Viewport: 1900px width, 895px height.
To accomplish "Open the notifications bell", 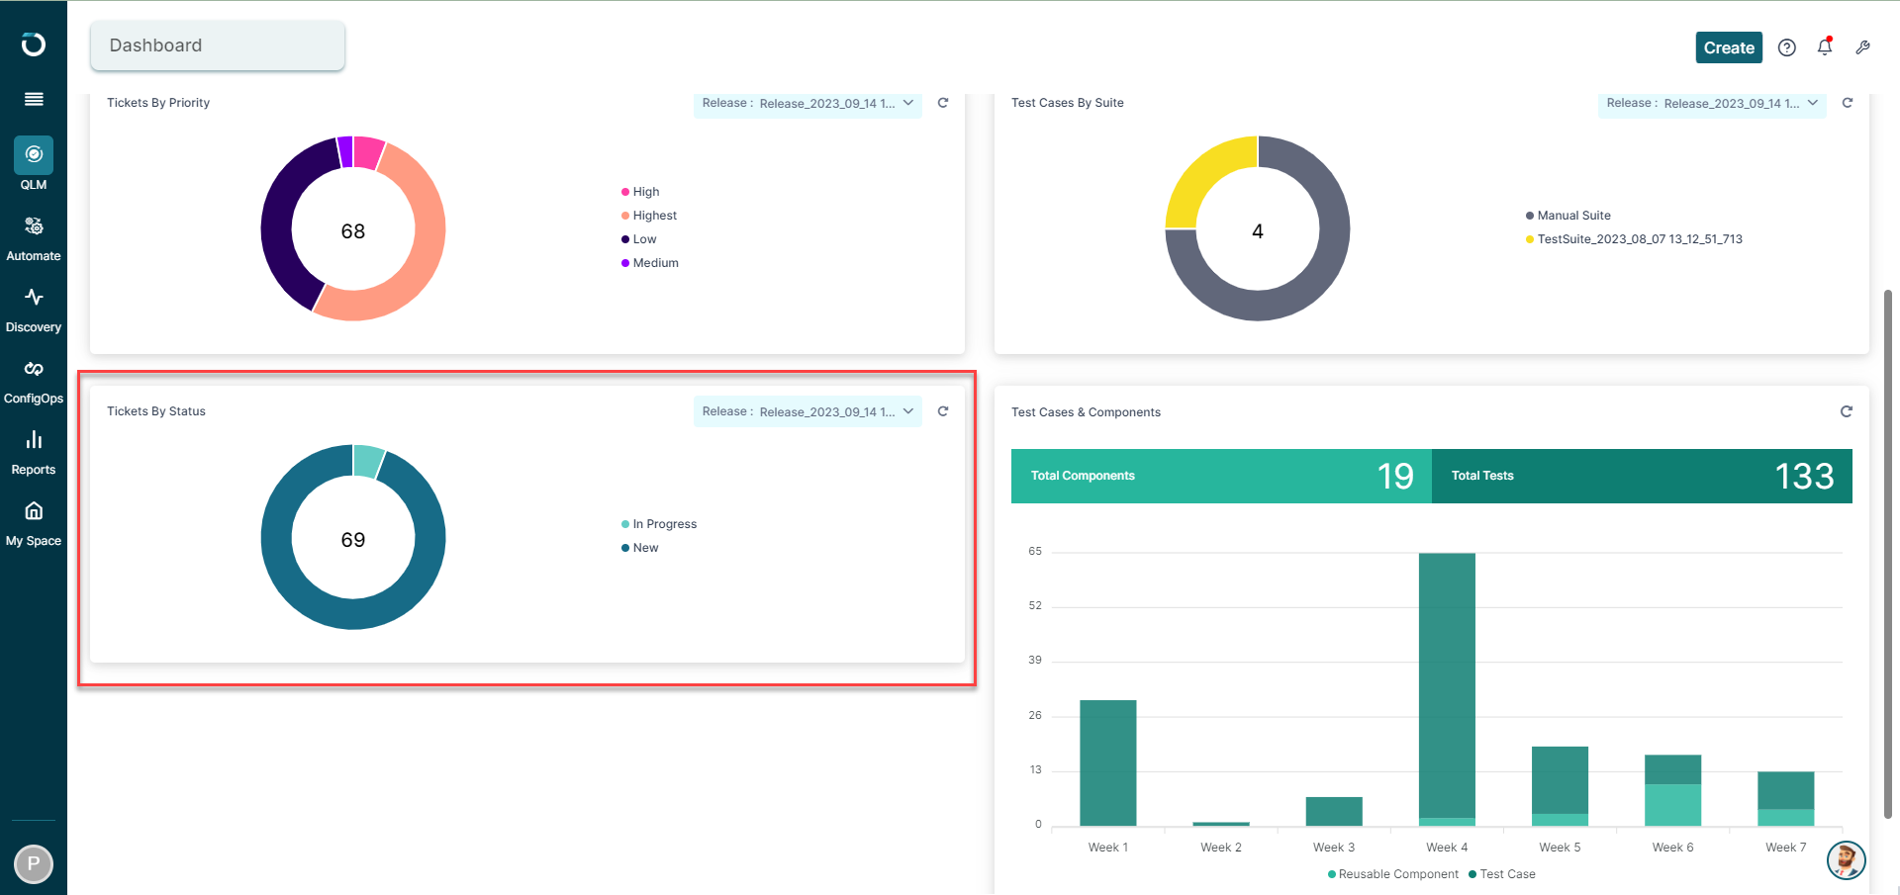I will point(1825,46).
